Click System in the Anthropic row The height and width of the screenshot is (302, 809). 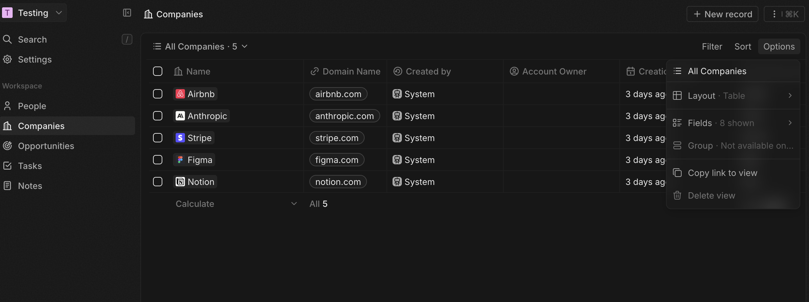tap(413, 116)
